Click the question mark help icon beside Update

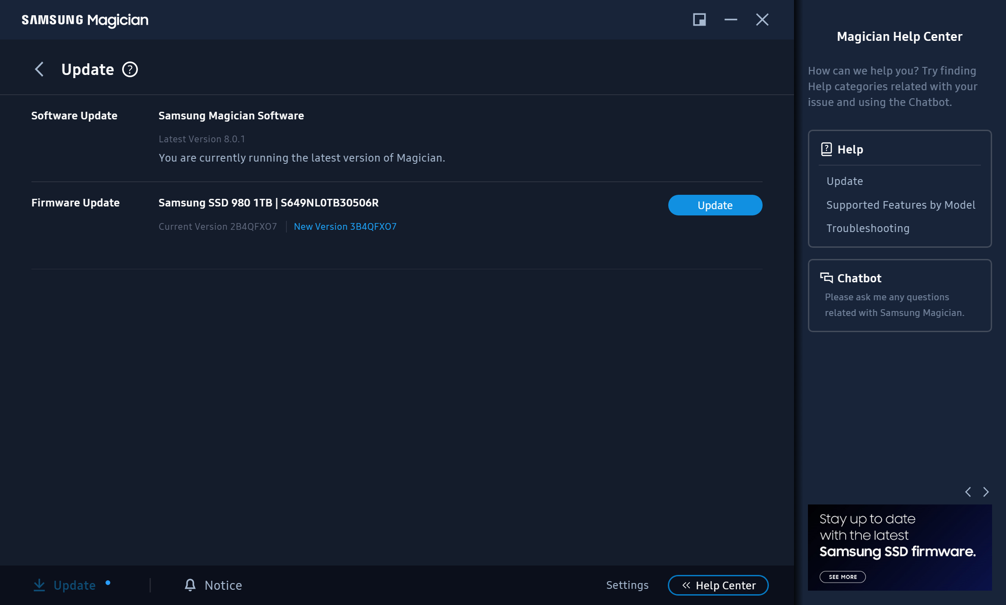coord(130,70)
